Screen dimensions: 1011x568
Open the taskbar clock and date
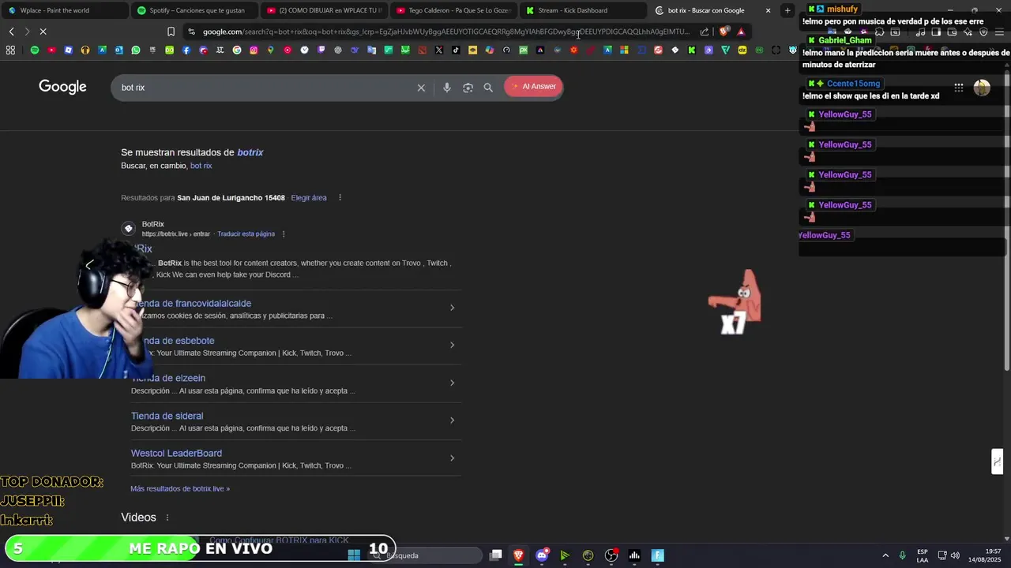985,555
